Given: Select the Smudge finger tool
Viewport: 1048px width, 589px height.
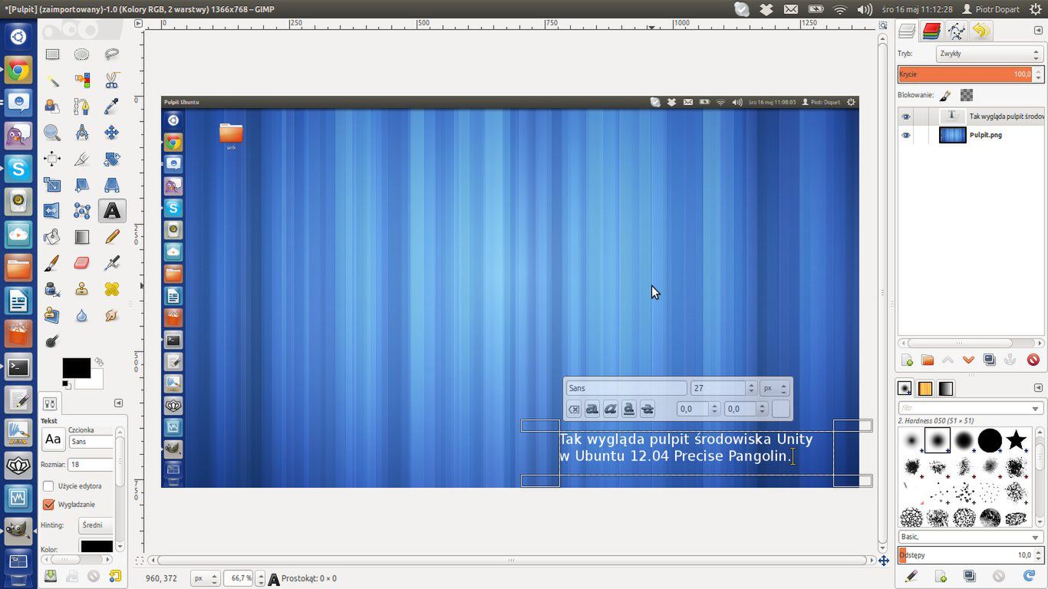Looking at the screenshot, I should [112, 315].
